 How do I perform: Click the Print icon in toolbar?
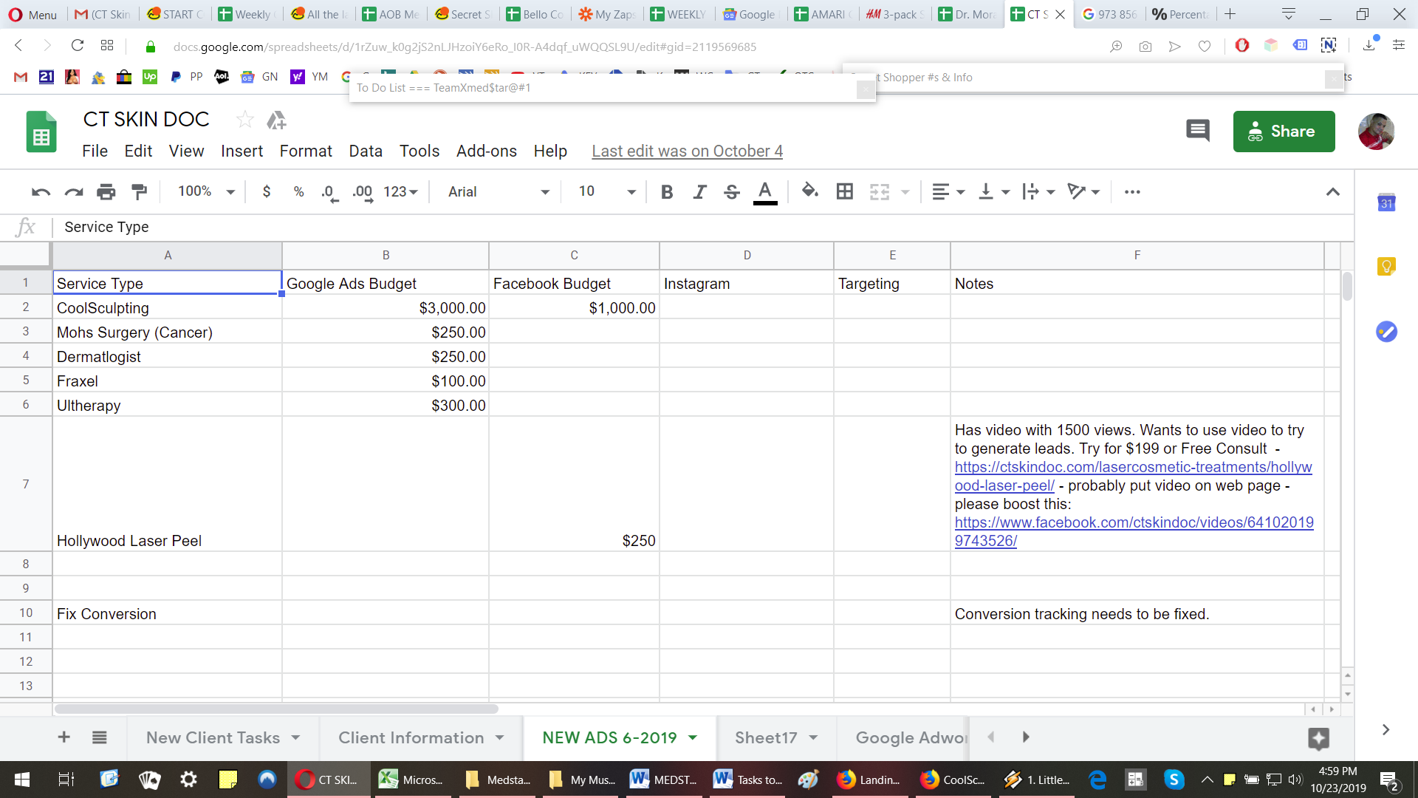[106, 192]
